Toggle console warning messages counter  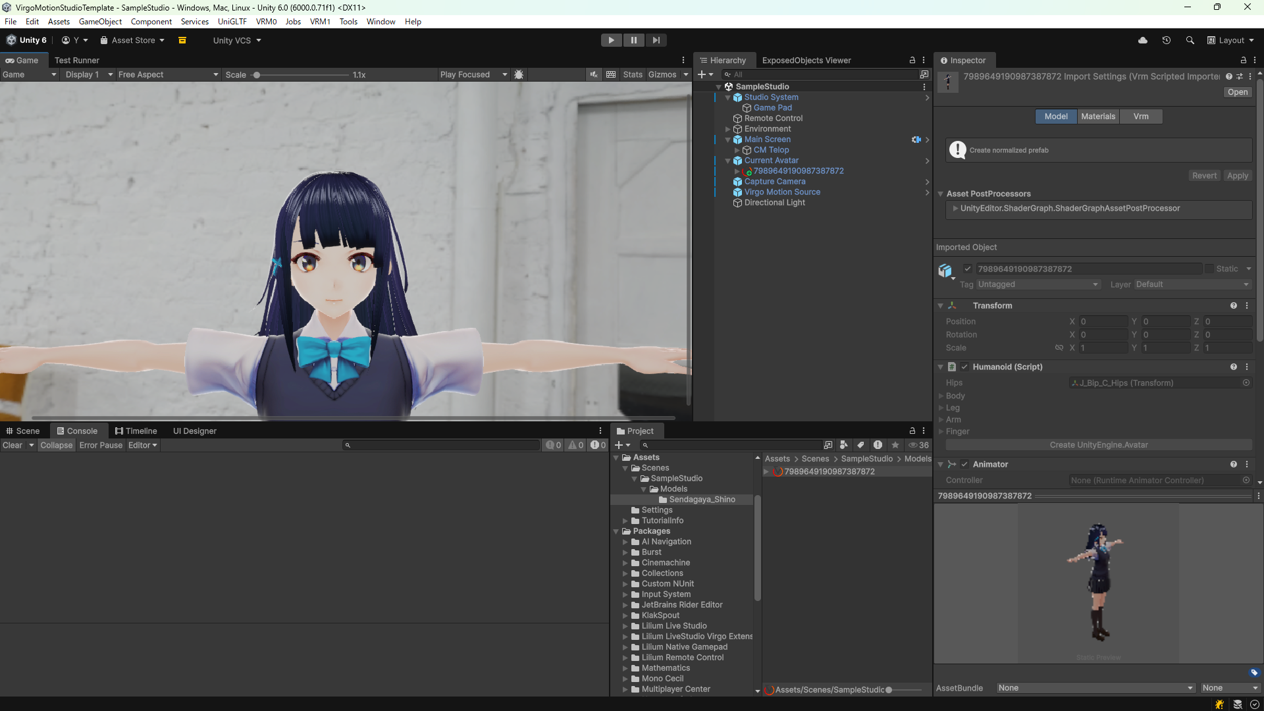(576, 445)
